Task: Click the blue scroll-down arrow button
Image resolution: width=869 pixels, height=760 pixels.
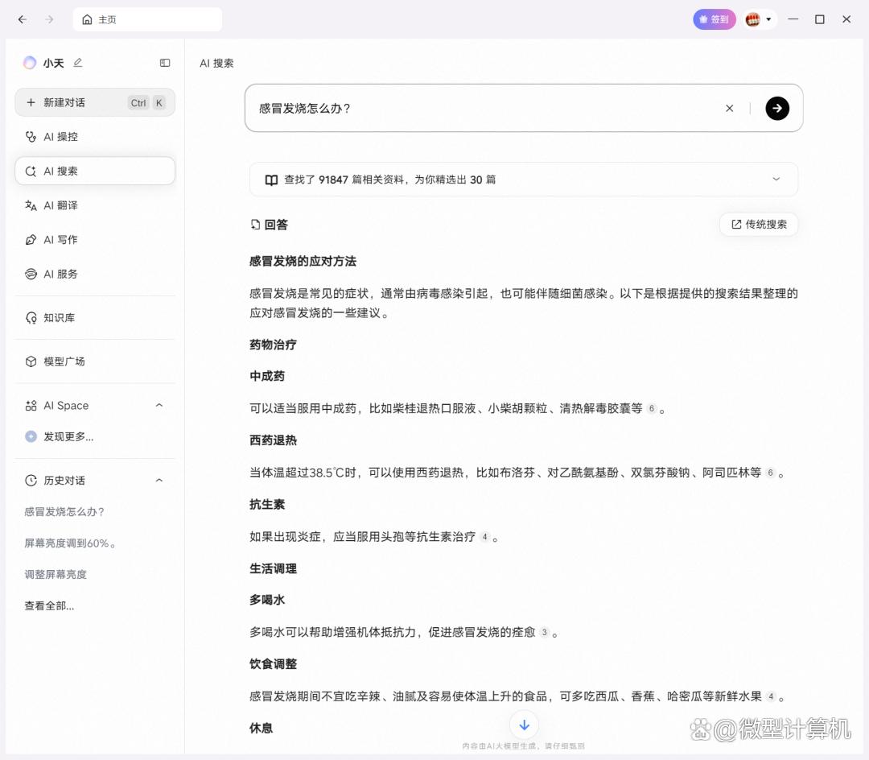Action: coord(524,724)
